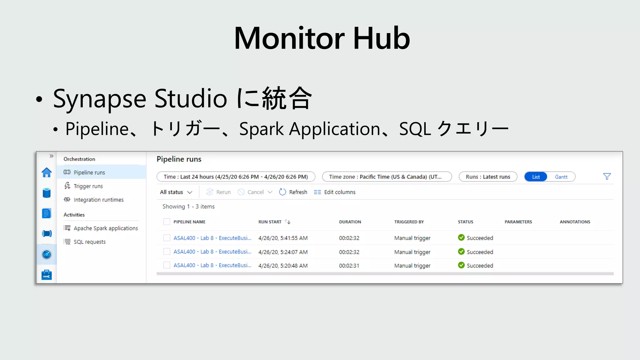Image resolution: width=640 pixels, height=360 pixels.
Task: Click the Rerun icon
Action: coord(209,192)
